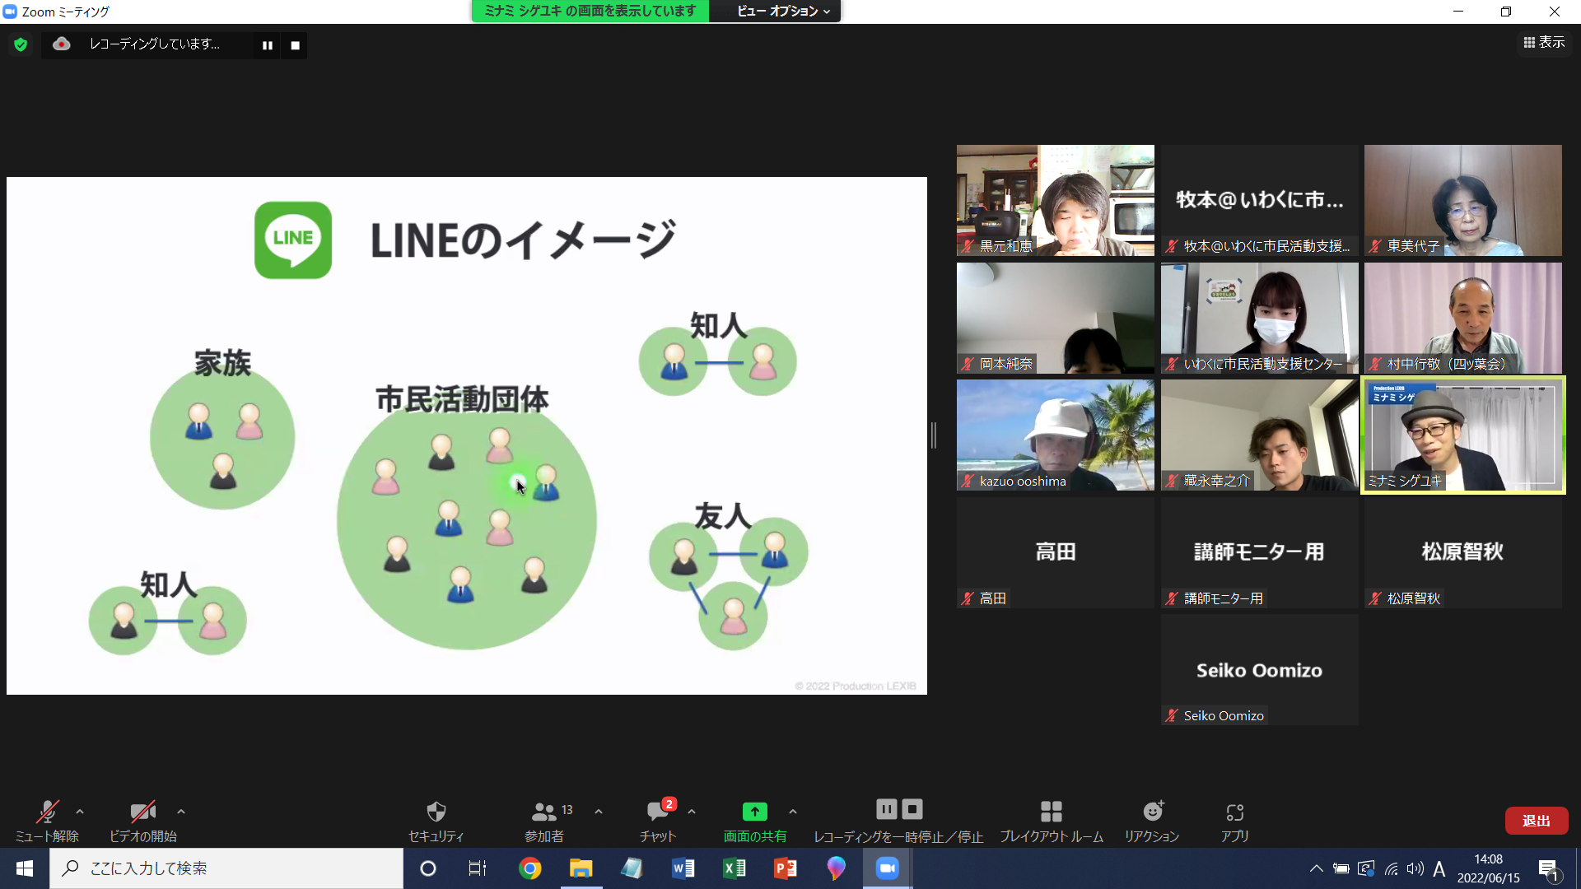
Task: Expand video options arrow beside ビデオの開始
Action: tap(181, 812)
